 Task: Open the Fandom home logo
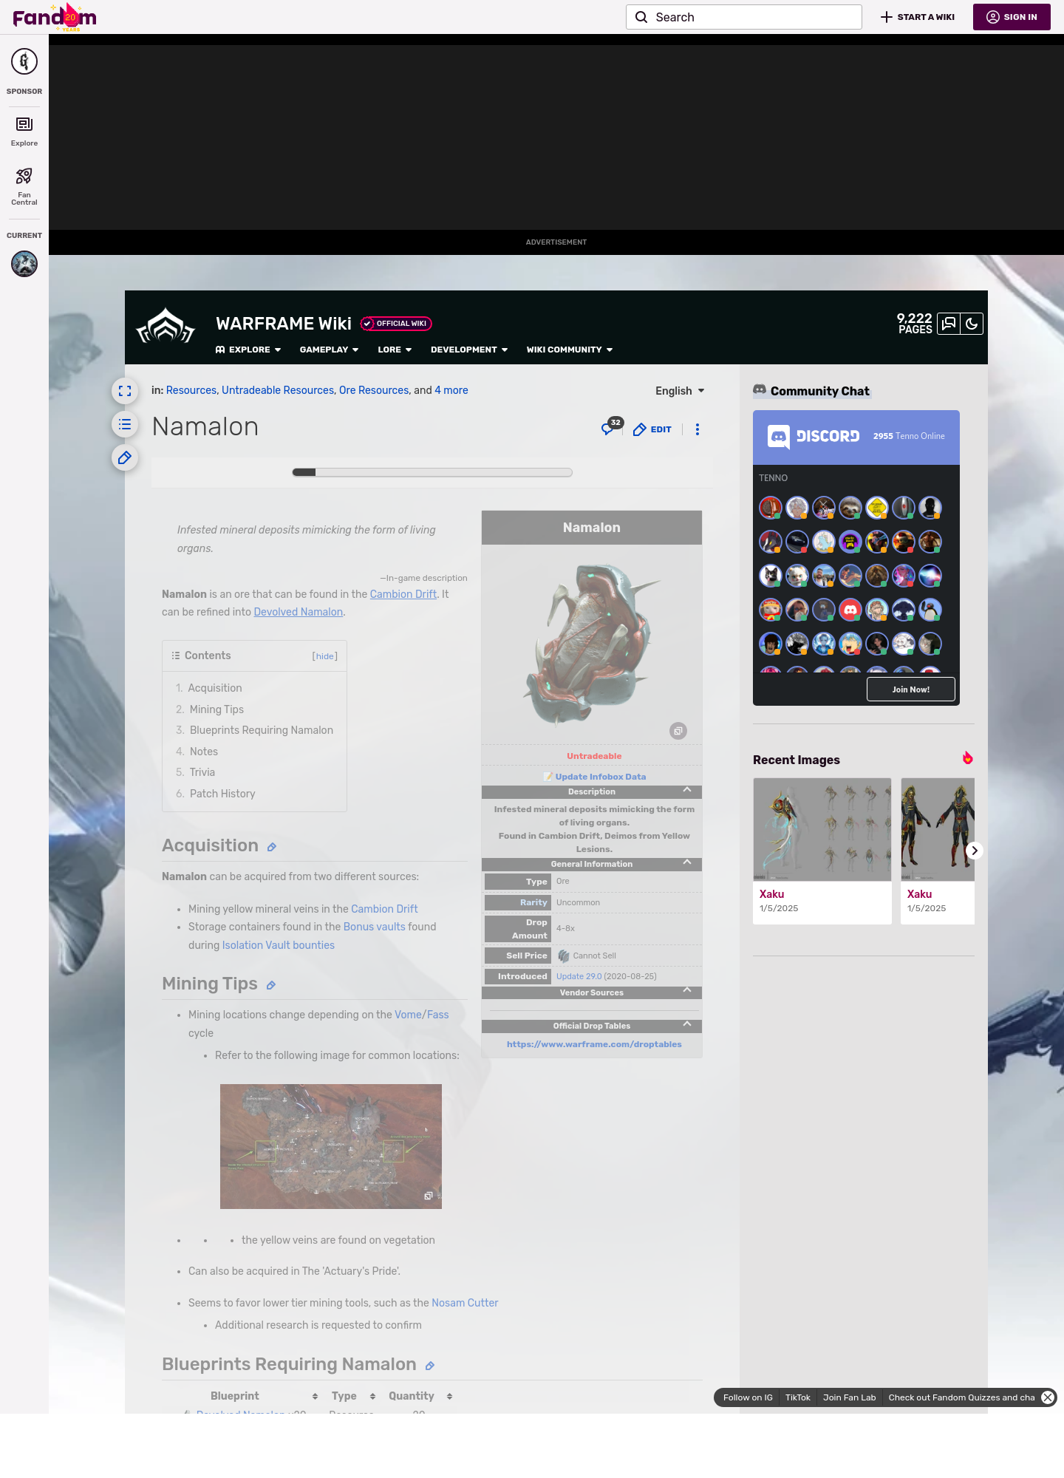tap(55, 17)
